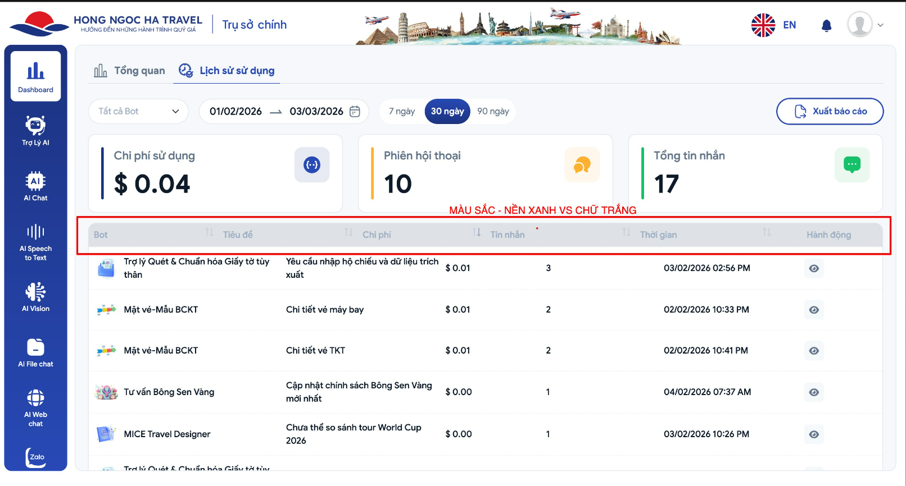Screen dimensions: 906x486
Task: Open AI Chat from the sidebar
Action: tap(35, 186)
